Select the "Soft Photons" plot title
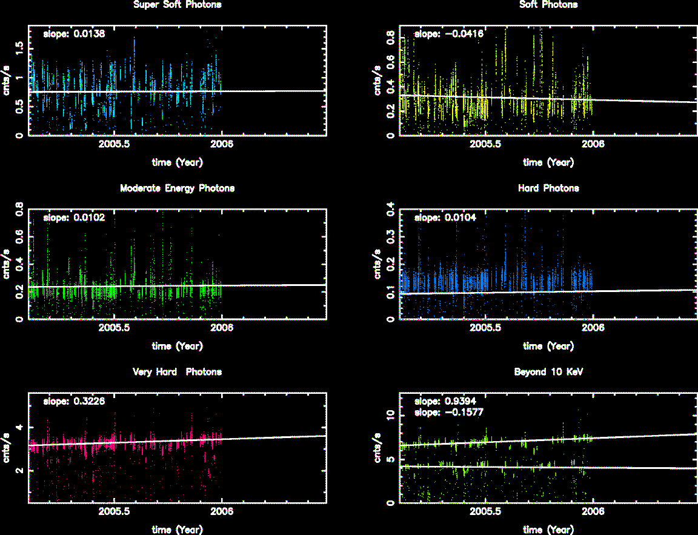Viewport: 698px width, 535px height. tap(548, 5)
